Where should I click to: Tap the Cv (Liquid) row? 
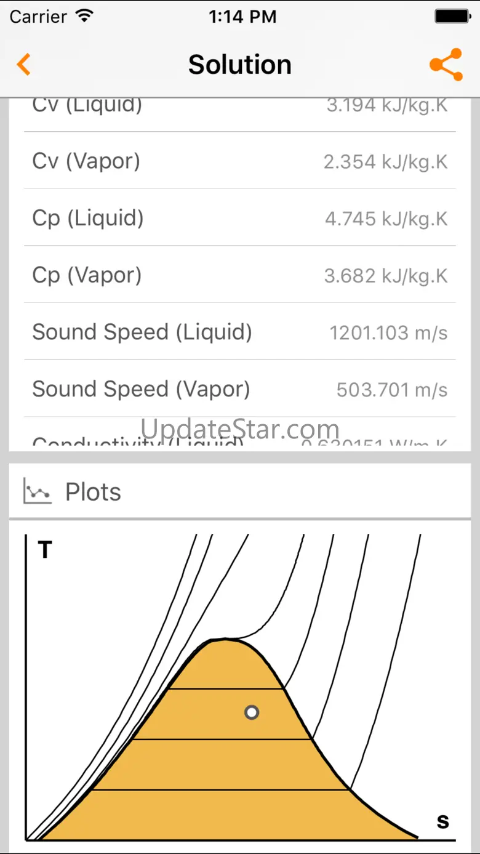click(240, 108)
